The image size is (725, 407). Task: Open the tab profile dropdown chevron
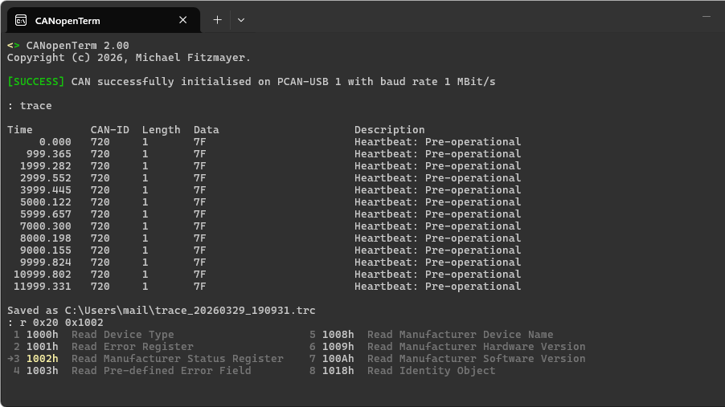click(241, 20)
